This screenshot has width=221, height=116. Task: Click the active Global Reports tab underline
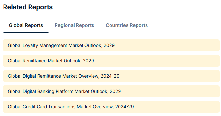coord(26,33)
